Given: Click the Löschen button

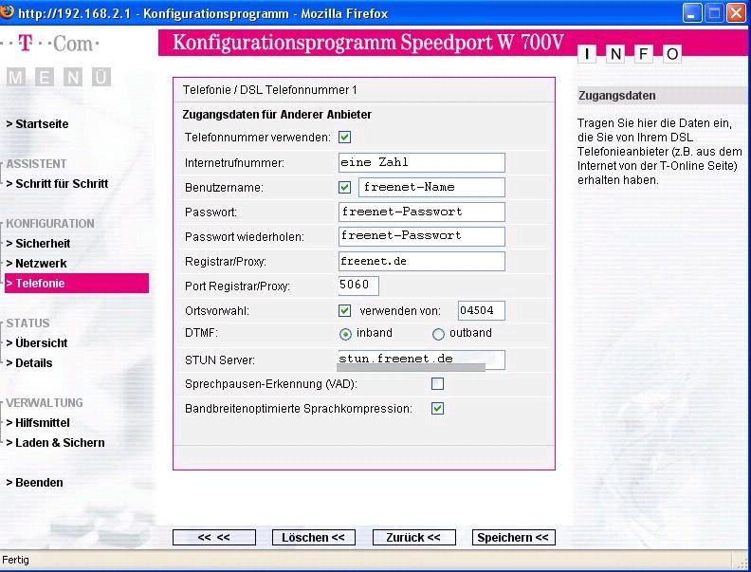Looking at the screenshot, I should click(314, 538).
